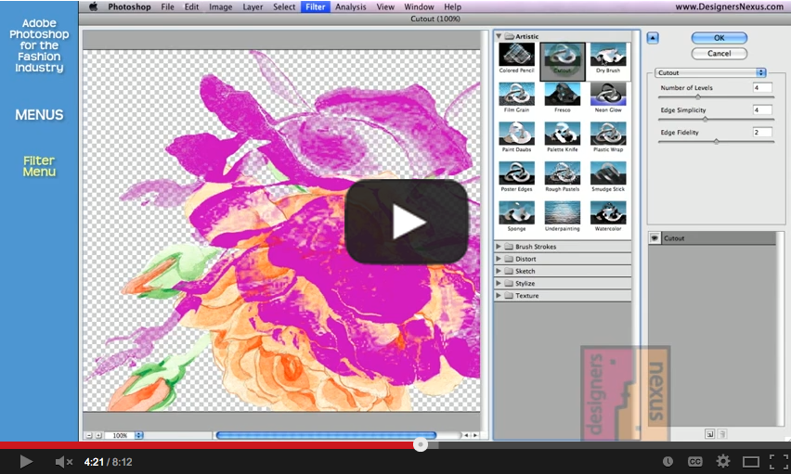Open the File menu
Viewport: 791px width, 474px height.
(x=167, y=6)
